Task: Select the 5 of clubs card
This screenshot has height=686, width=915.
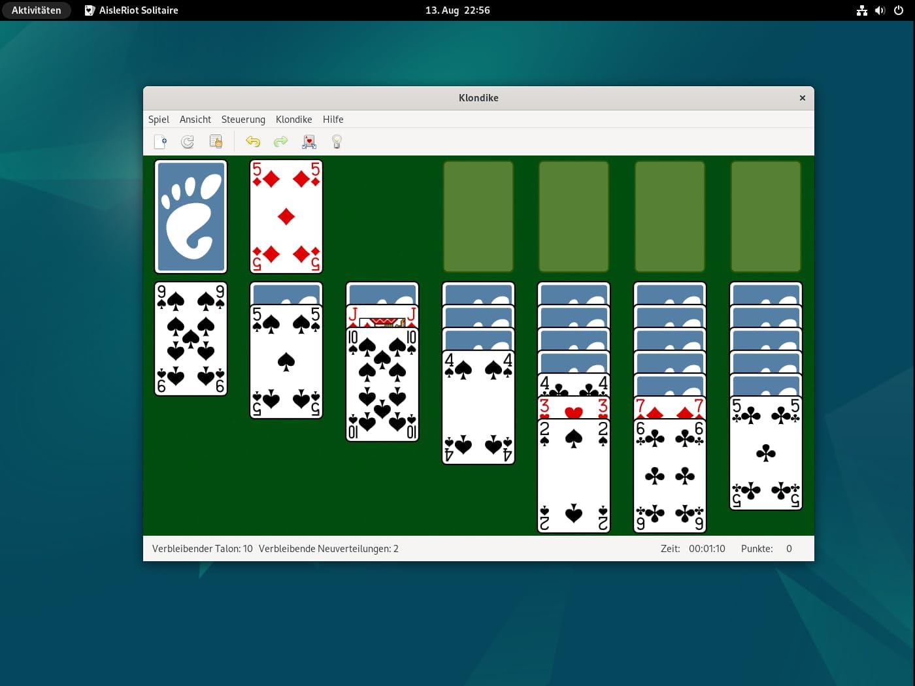Action: pyautogui.click(x=766, y=453)
